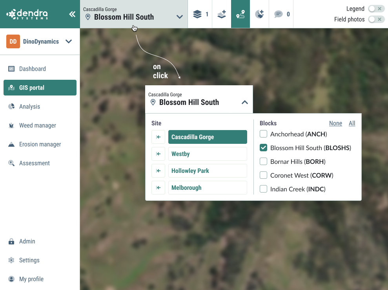The image size is (388, 290).
Task: Click the dendra systems logo
Action: point(27,14)
